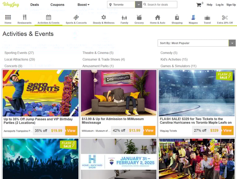The height and width of the screenshot is (179, 237).
Task: Filter by Sporting Events (27)
Action: pos(19,53)
